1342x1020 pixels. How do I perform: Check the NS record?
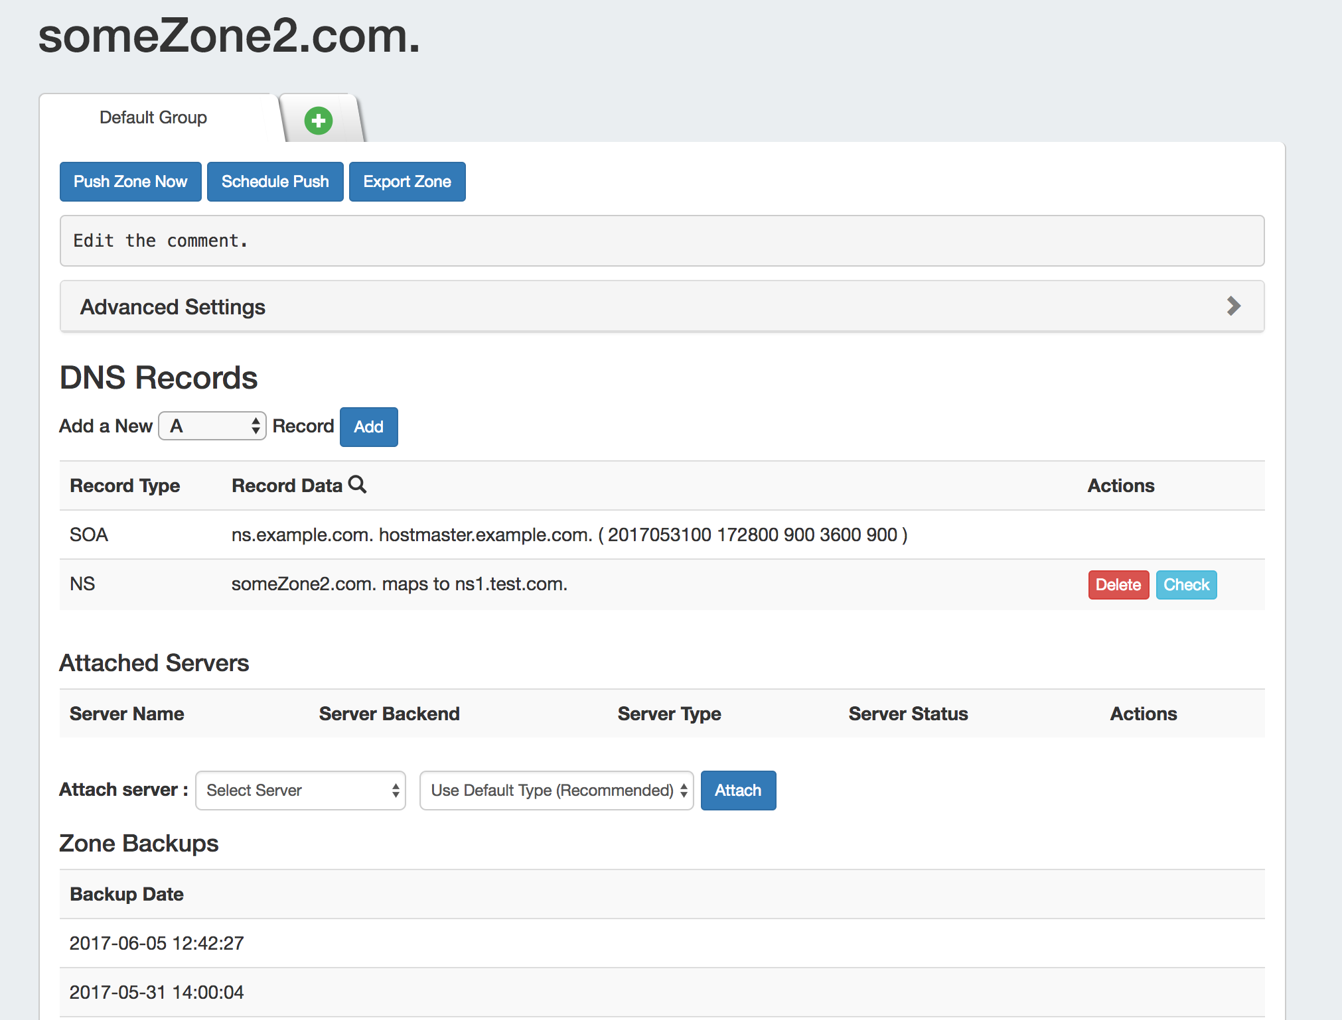pyautogui.click(x=1186, y=585)
